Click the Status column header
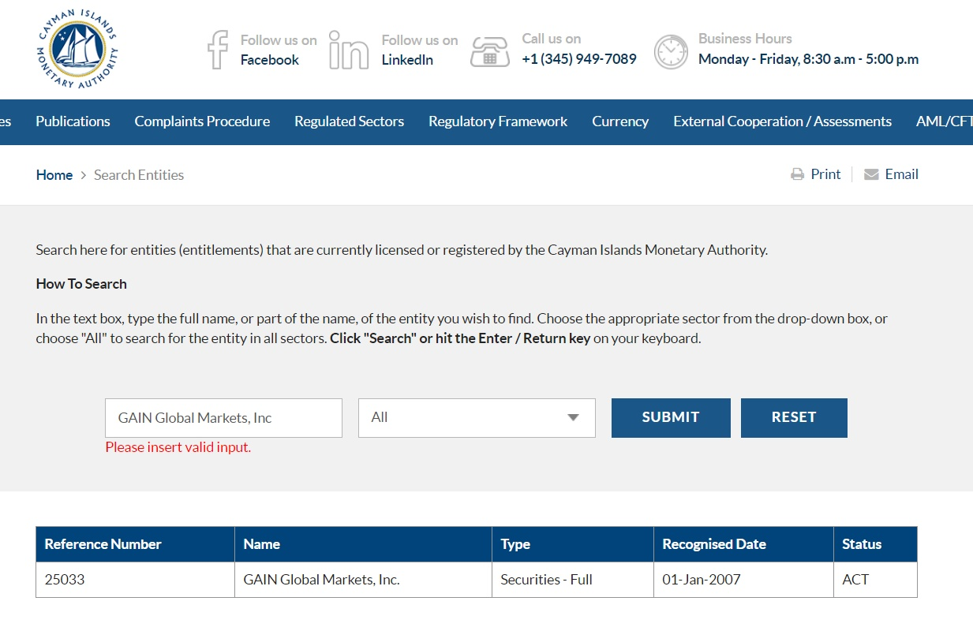 [875, 544]
